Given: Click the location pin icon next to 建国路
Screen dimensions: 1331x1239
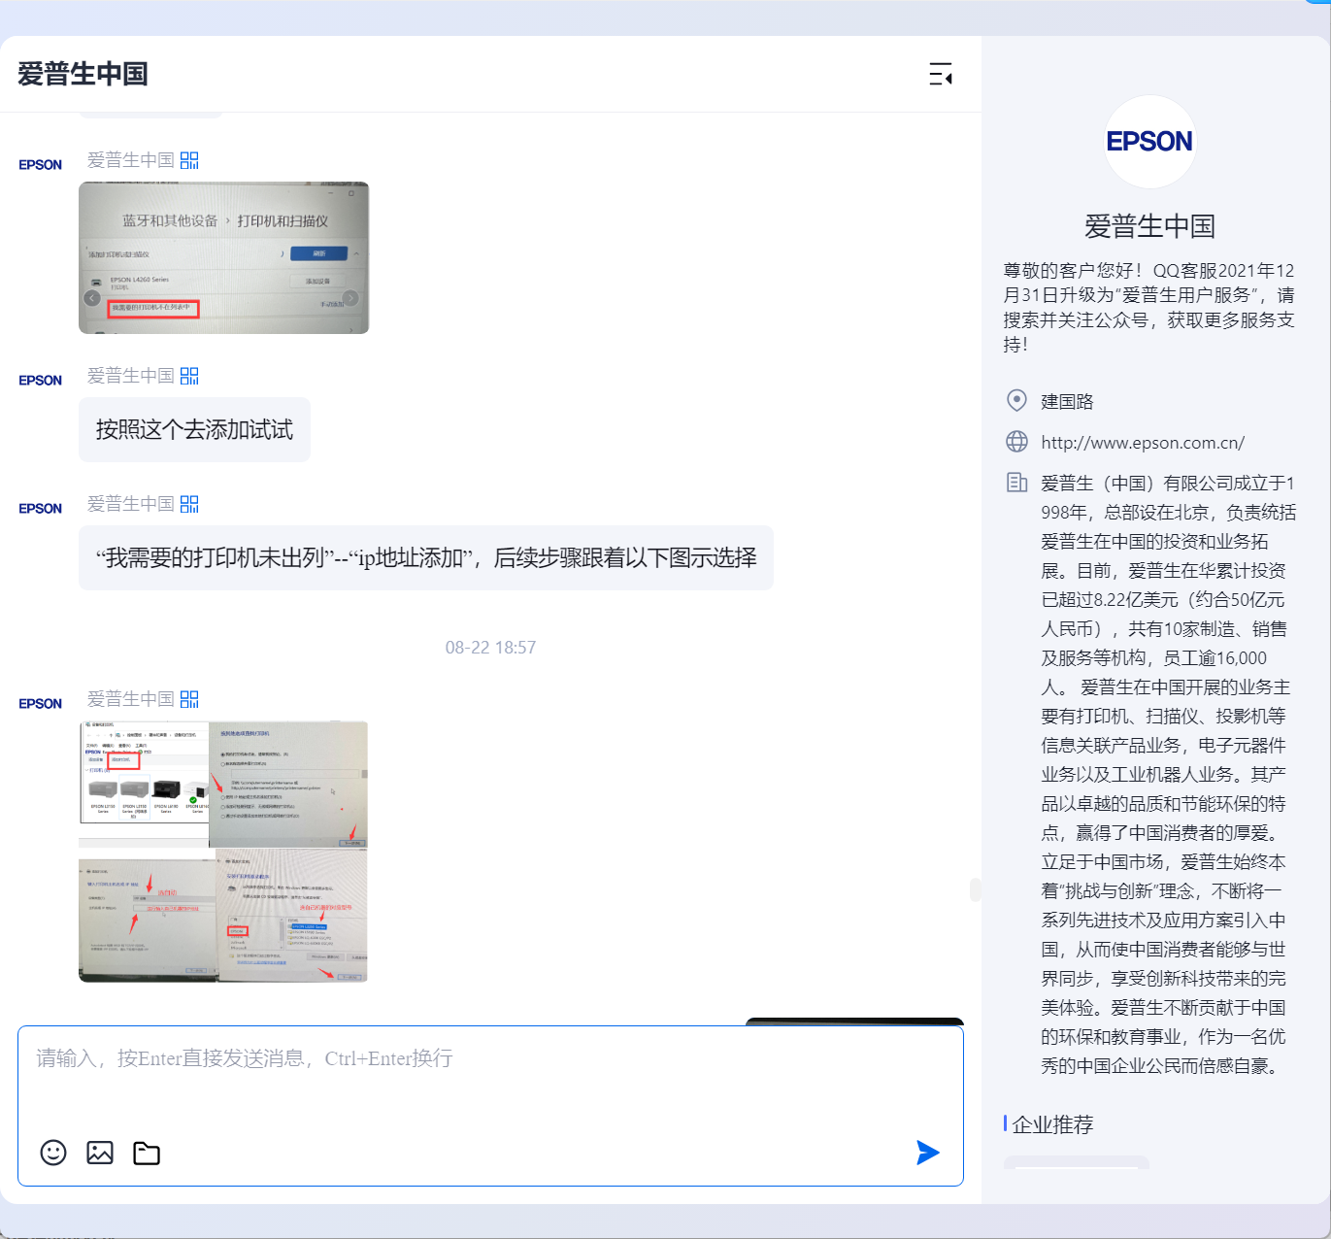Looking at the screenshot, I should 1016,400.
